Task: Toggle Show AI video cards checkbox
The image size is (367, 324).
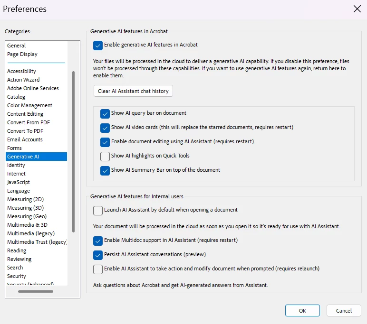Action: pyautogui.click(x=105, y=128)
